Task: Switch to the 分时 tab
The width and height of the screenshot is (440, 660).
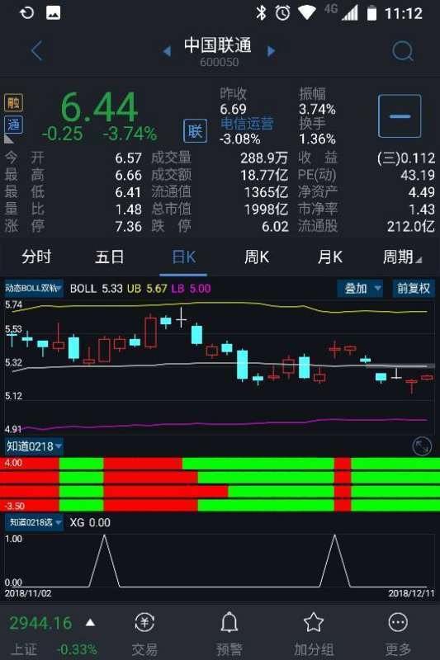Action: pos(36,257)
